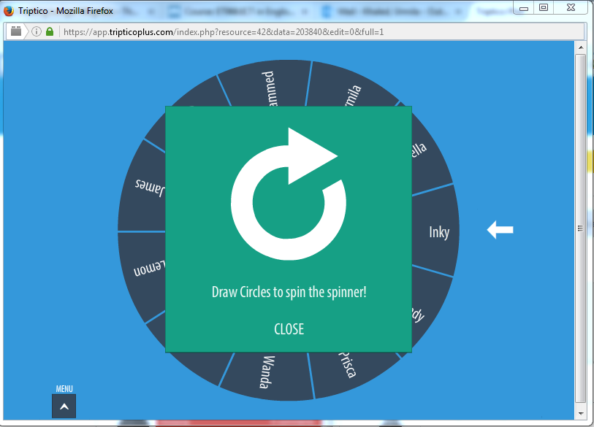Click the Draw Circles instruction text
594x427 pixels.
[289, 291]
